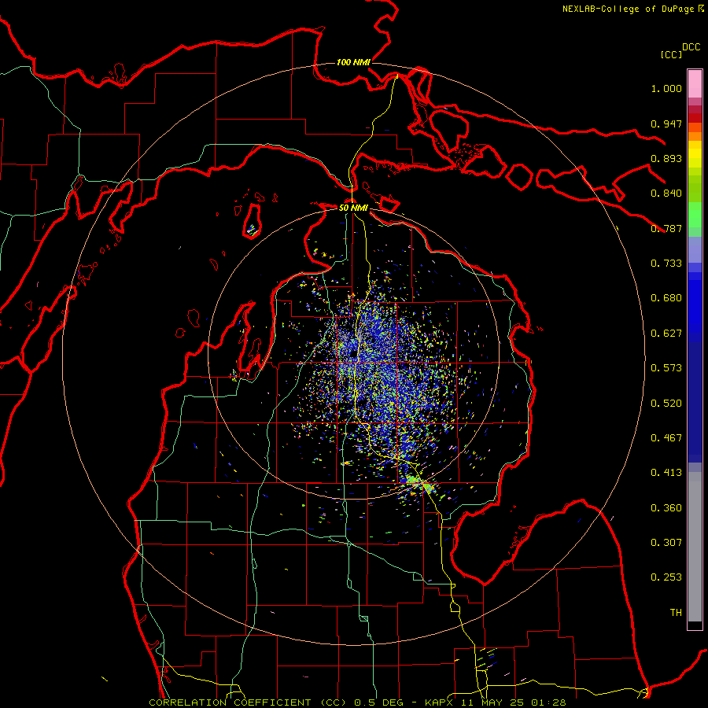Select the 0.520 legend value

(x=666, y=404)
